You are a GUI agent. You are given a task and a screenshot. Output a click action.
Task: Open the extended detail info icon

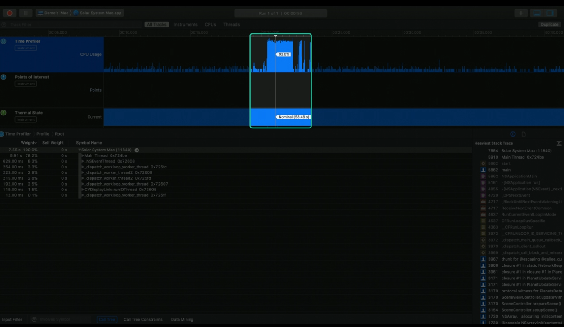click(x=513, y=134)
